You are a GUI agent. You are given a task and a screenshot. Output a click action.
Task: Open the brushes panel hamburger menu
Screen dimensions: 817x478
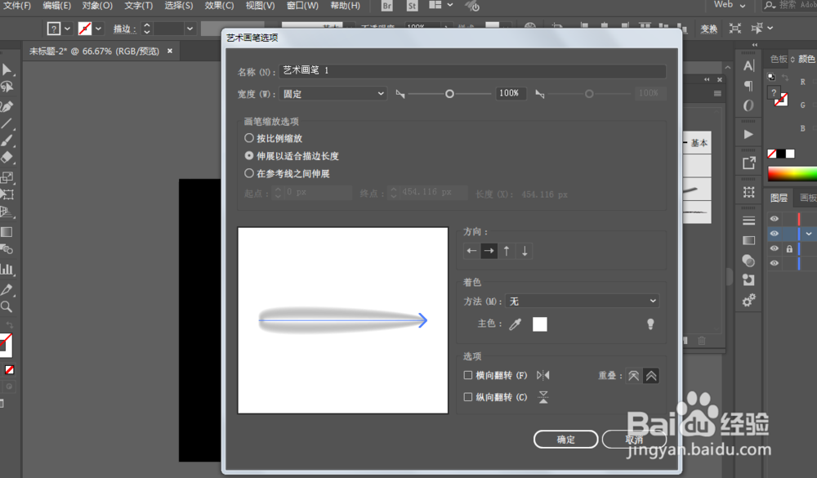tap(717, 93)
